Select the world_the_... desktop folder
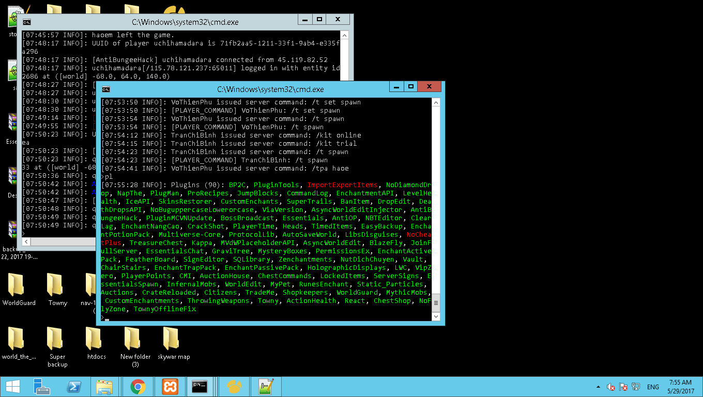The height and width of the screenshot is (397, 703). click(19, 344)
